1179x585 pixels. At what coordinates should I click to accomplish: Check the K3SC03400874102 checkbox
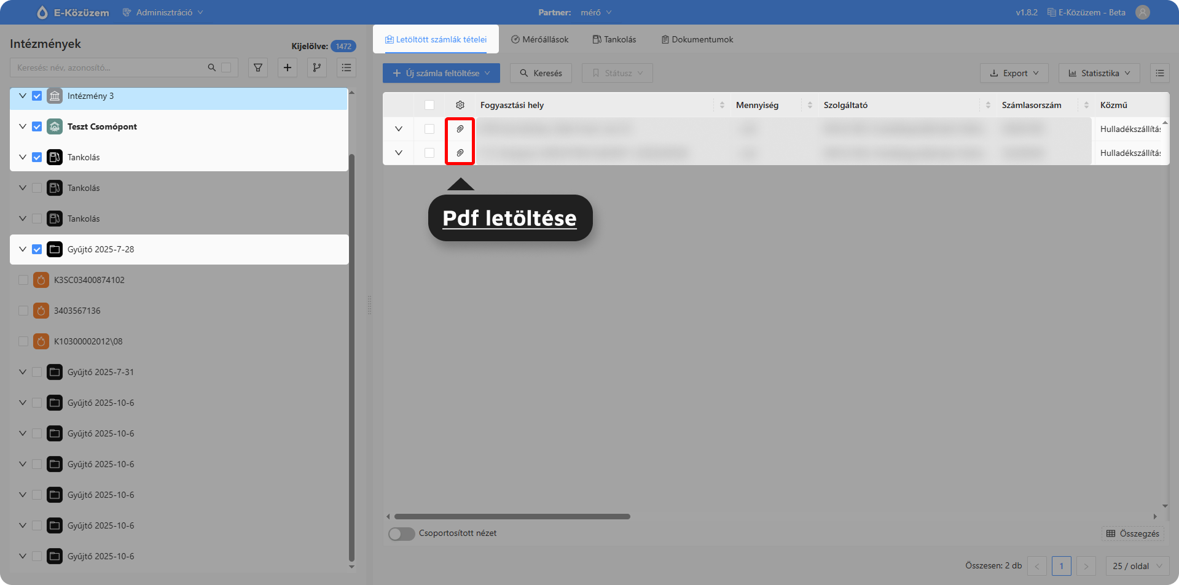[x=23, y=280]
